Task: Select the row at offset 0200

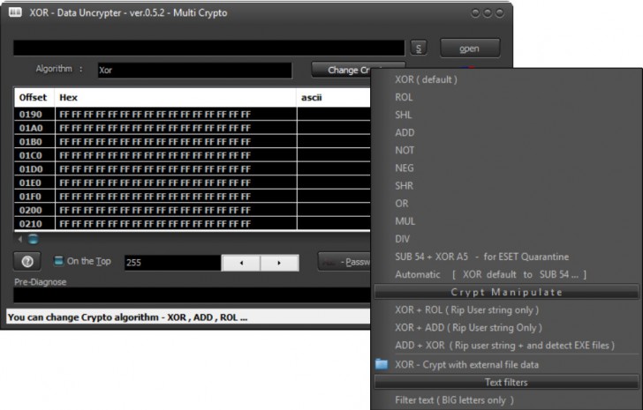Action: pyautogui.click(x=192, y=210)
